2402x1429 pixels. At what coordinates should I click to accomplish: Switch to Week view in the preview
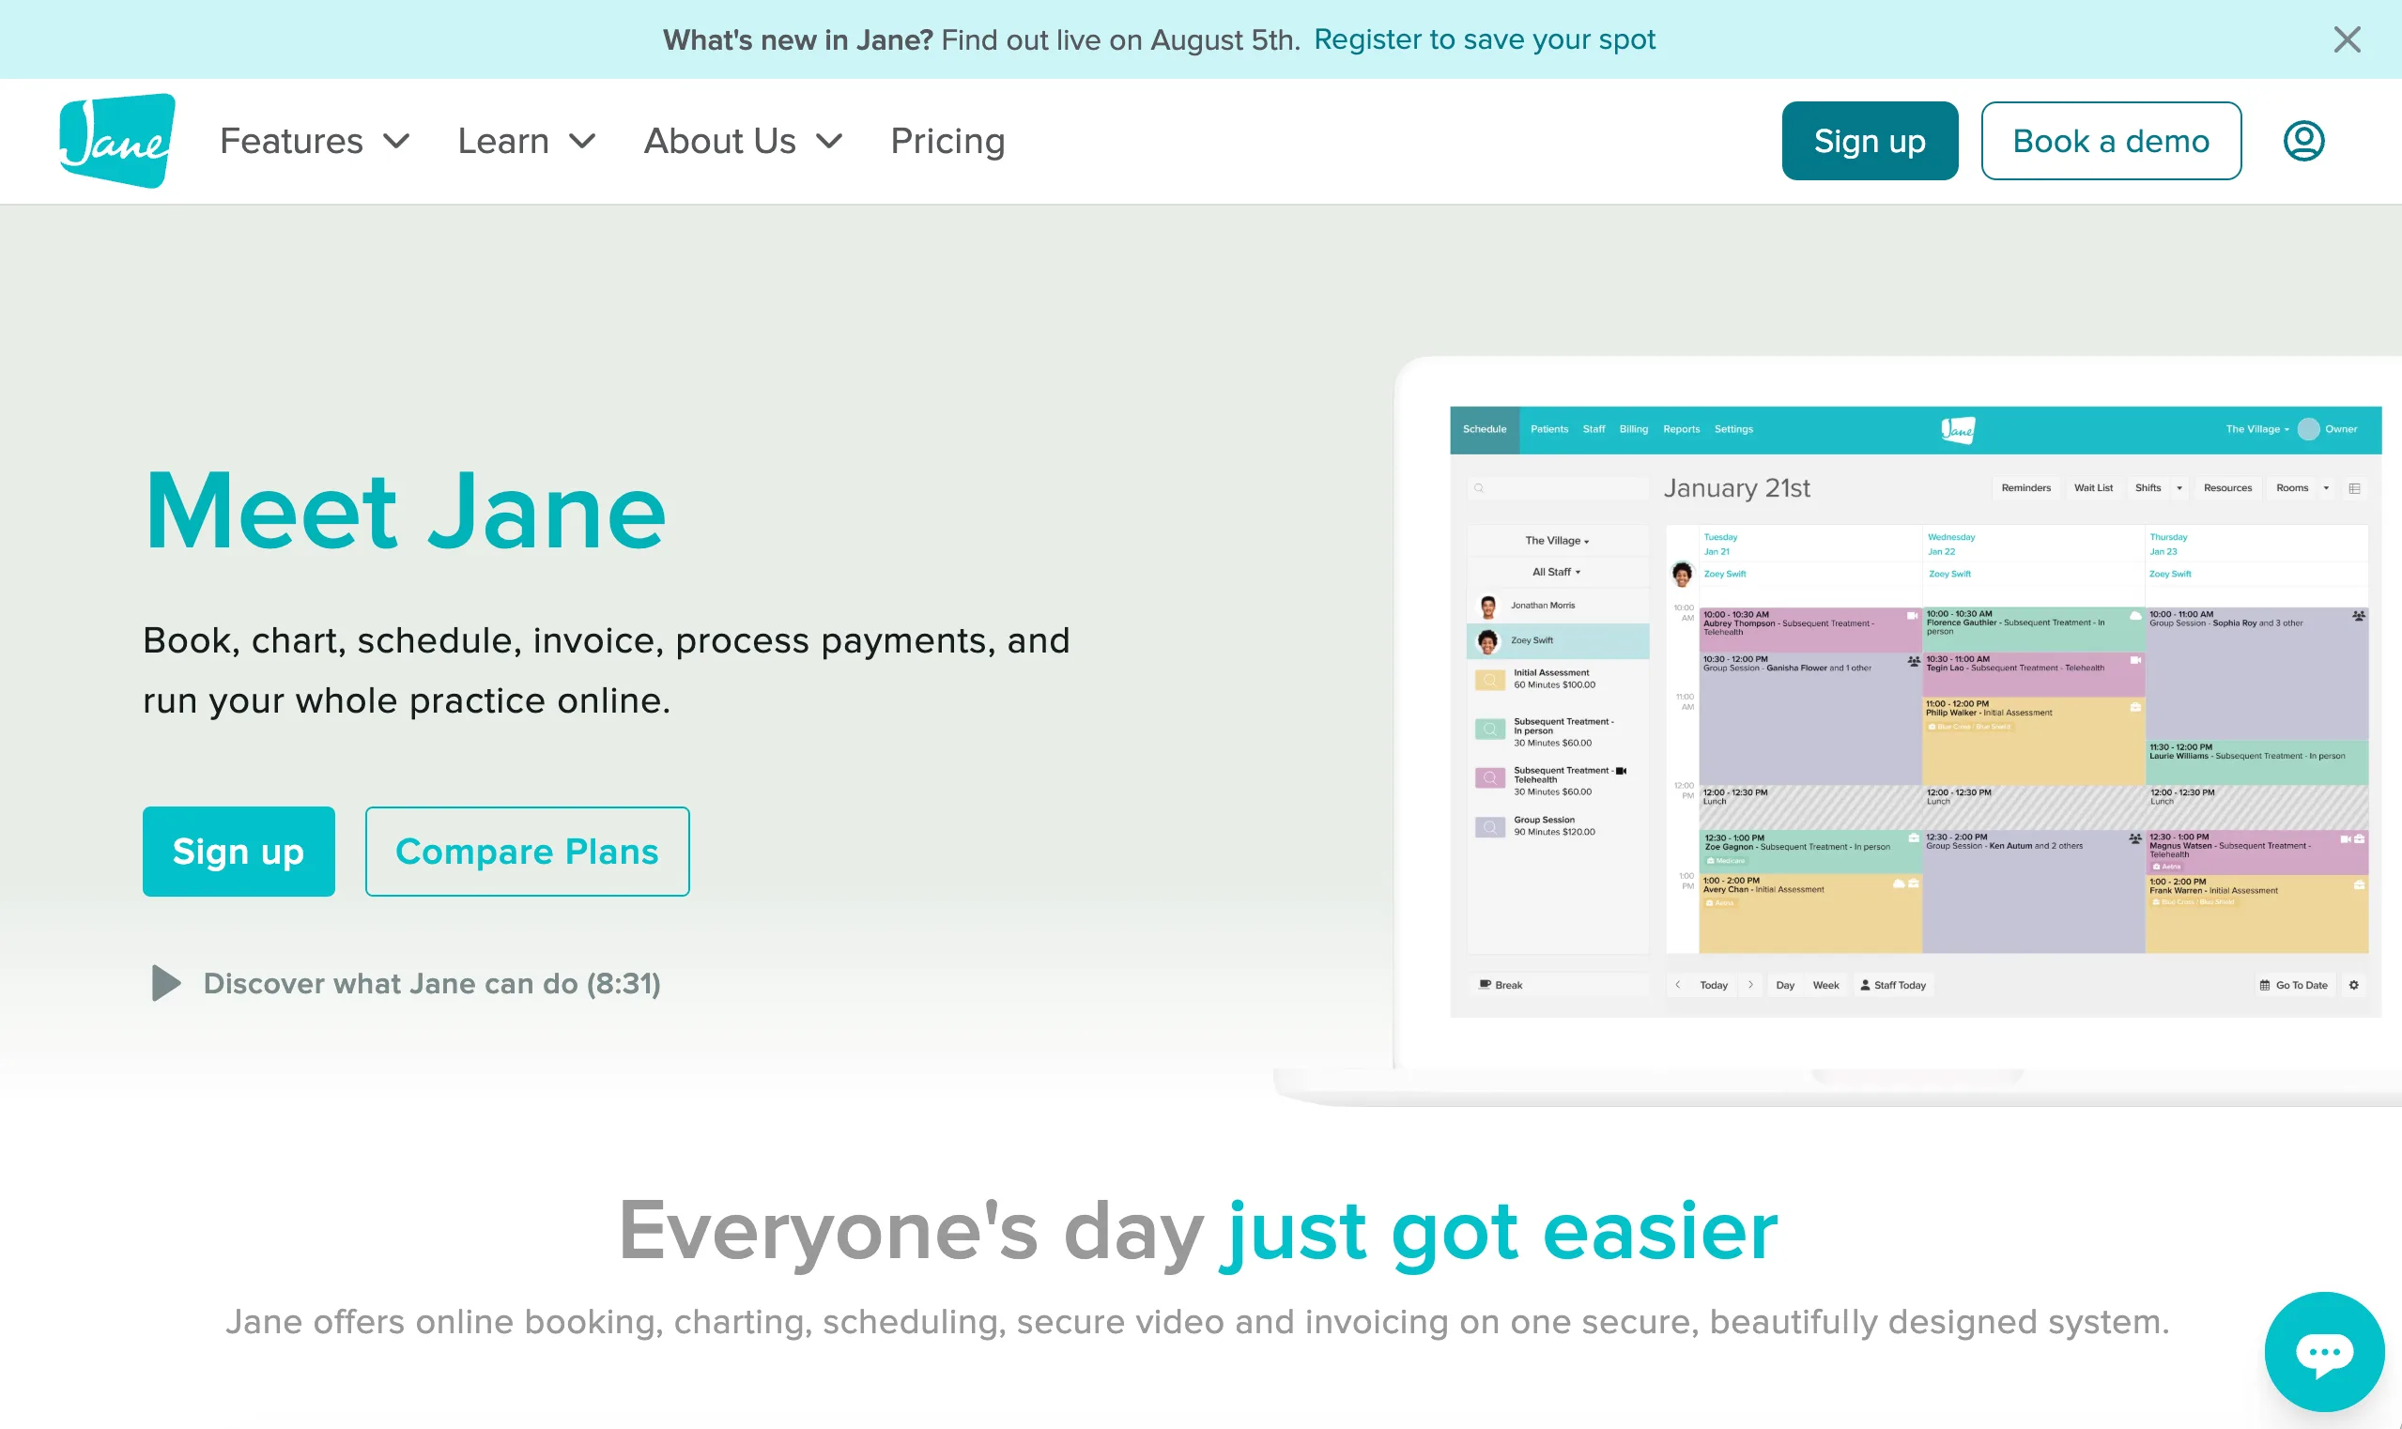(1826, 985)
